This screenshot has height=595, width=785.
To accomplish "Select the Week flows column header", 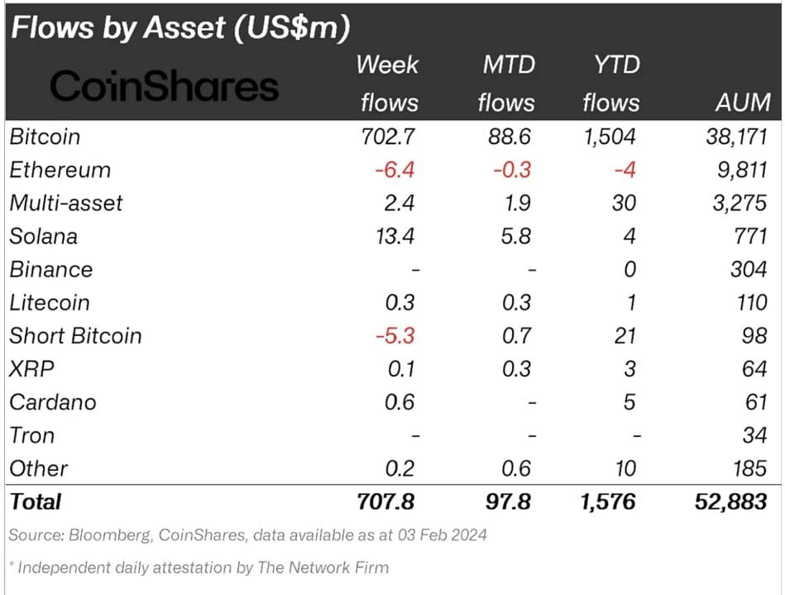I will pyautogui.click(x=388, y=84).
